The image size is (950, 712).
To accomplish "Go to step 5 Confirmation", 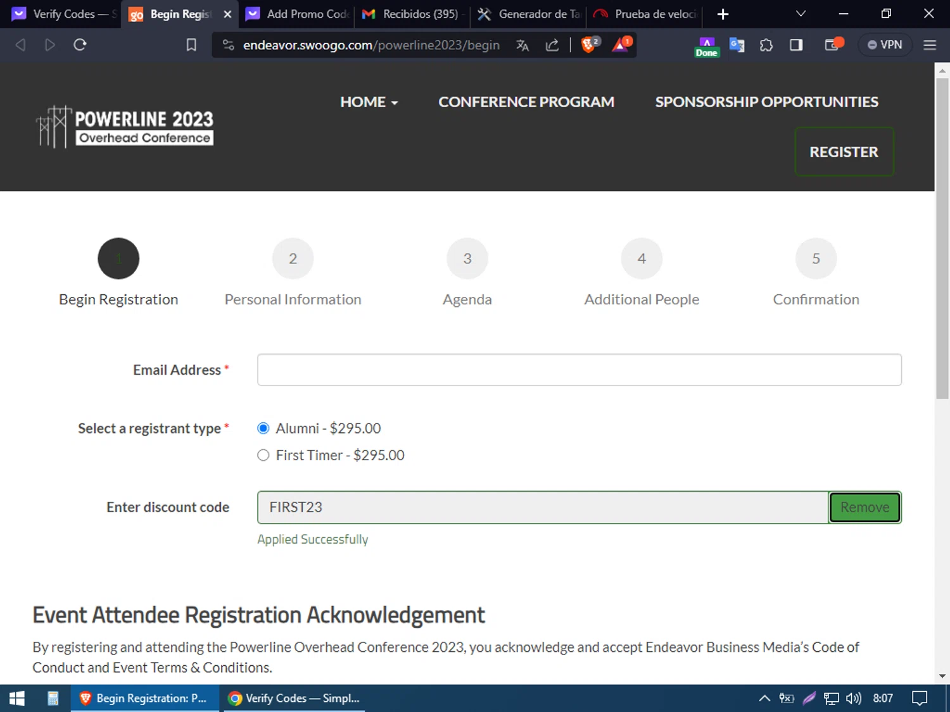I will (x=816, y=258).
